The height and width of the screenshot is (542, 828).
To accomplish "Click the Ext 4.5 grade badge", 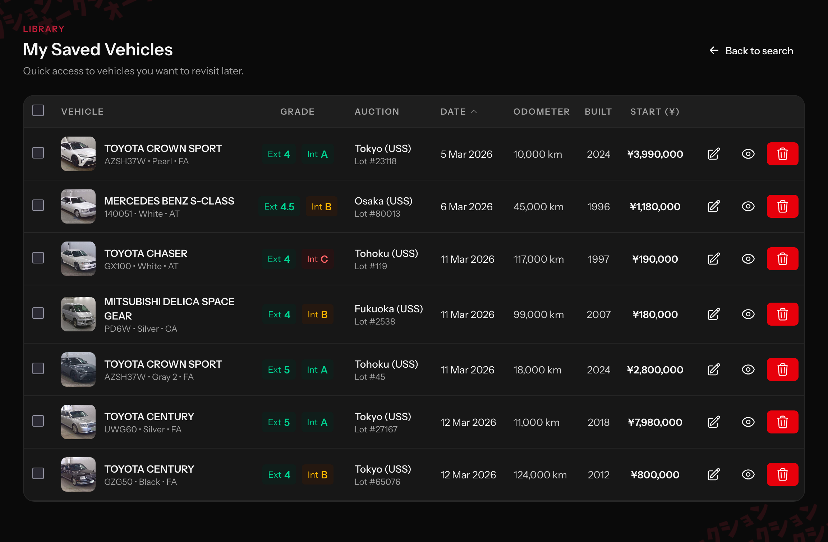I will point(279,207).
